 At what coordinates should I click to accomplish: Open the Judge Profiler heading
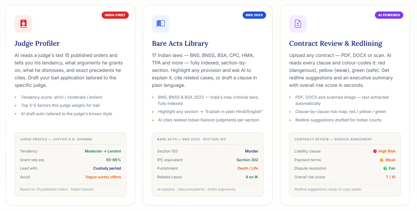[37, 43]
